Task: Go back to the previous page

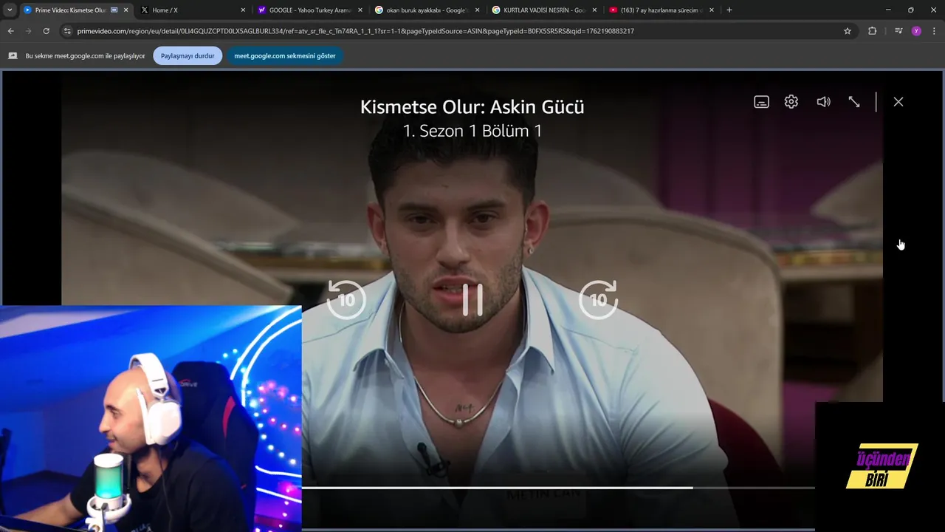Action: (x=10, y=31)
